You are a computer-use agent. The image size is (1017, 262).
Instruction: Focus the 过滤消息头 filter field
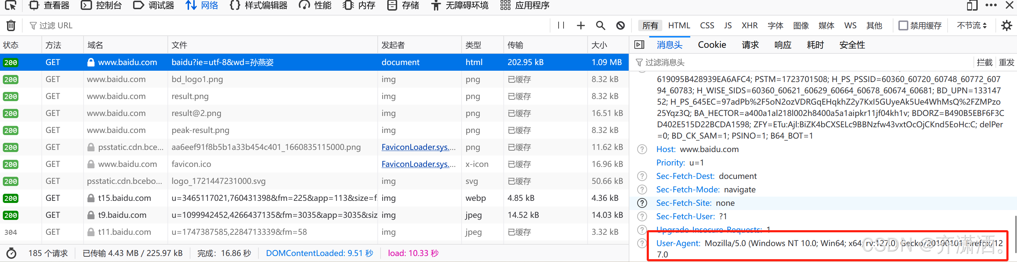[x=801, y=62]
